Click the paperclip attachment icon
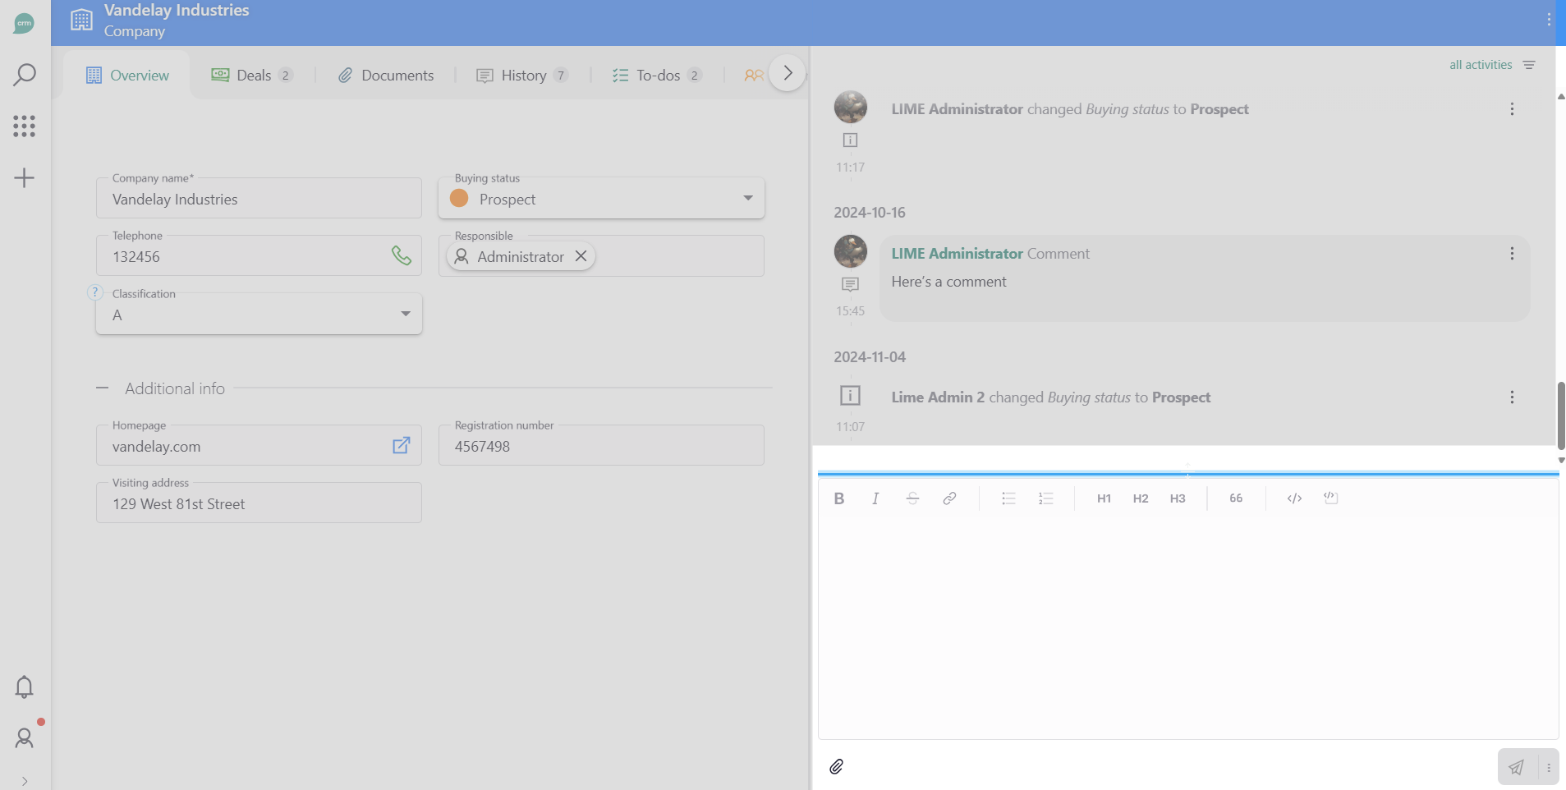Image resolution: width=1566 pixels, height=790 pixels. click(836, 767)
